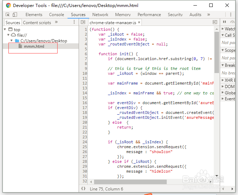Click the Chrome icon in title bar

point(8,6)
